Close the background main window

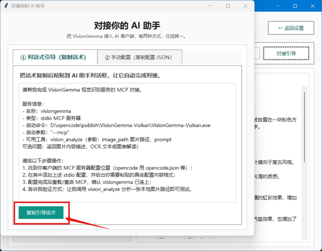[312, 6]
